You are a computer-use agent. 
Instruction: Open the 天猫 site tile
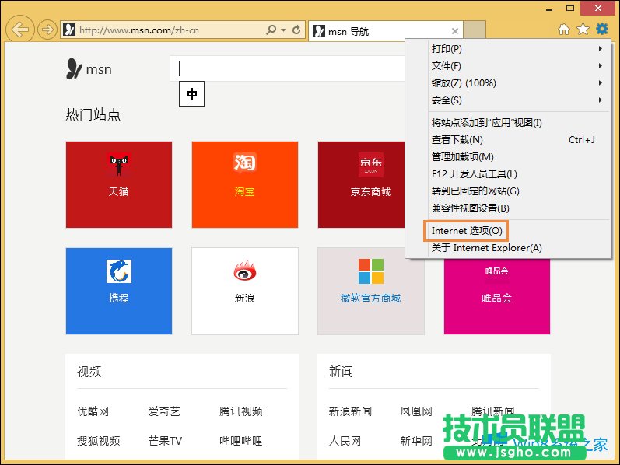[119, 184]
